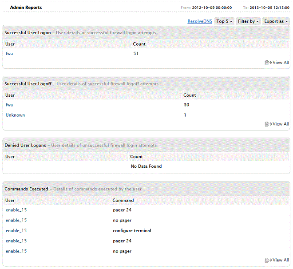Click View All icon in Successful User Logon

tap(268, 63)
